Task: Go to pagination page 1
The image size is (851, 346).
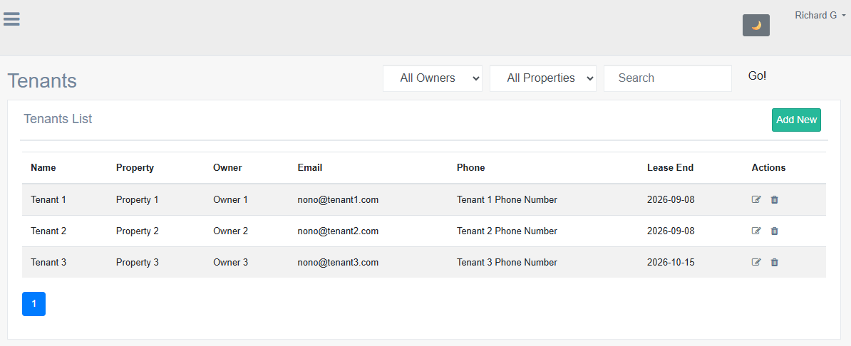Action: click(x=33, y=304)
